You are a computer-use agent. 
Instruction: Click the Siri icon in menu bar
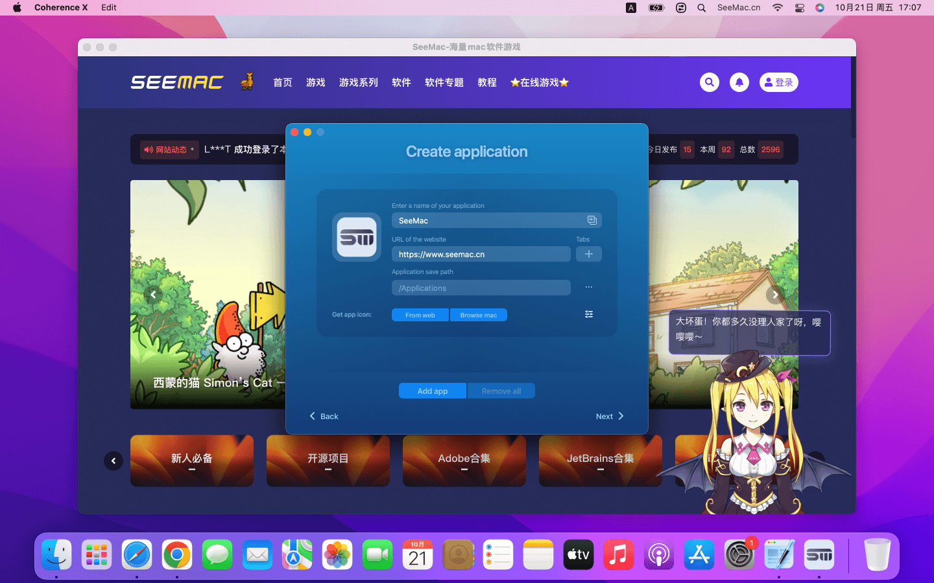click(x=820, y=8)
